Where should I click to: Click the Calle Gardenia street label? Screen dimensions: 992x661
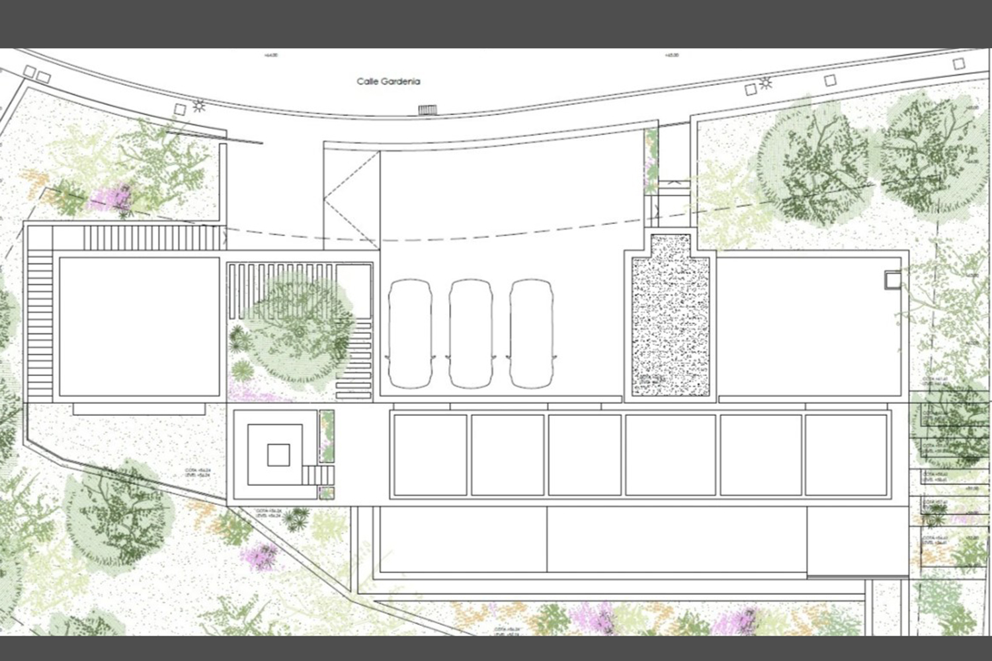[x=388, y=82]
